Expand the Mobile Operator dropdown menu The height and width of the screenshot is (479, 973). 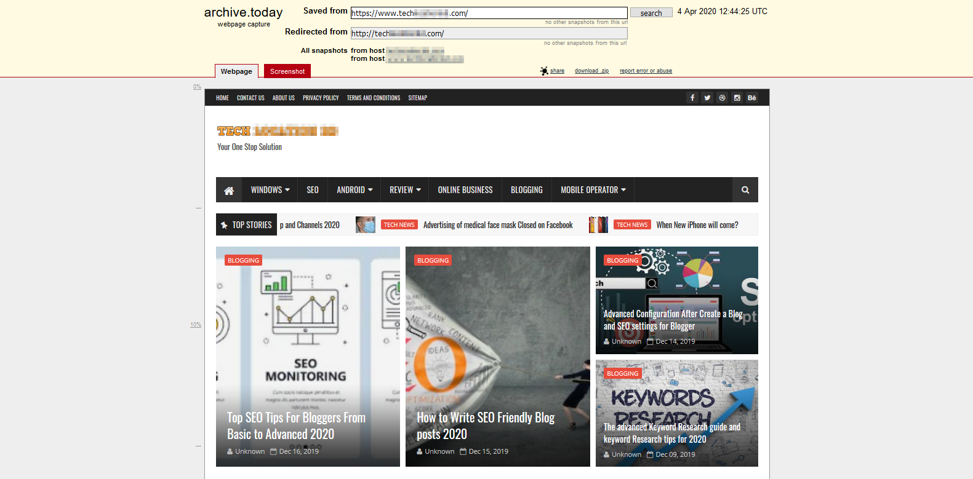tap(593, 190)
